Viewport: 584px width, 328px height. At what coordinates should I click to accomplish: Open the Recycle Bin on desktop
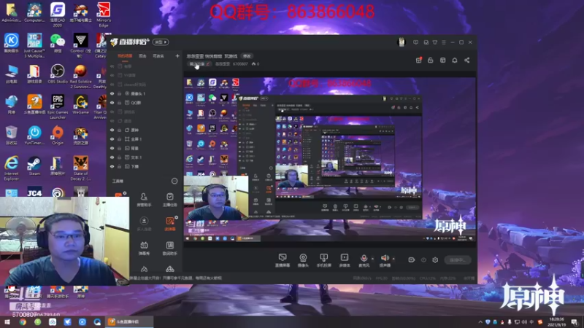11,136
